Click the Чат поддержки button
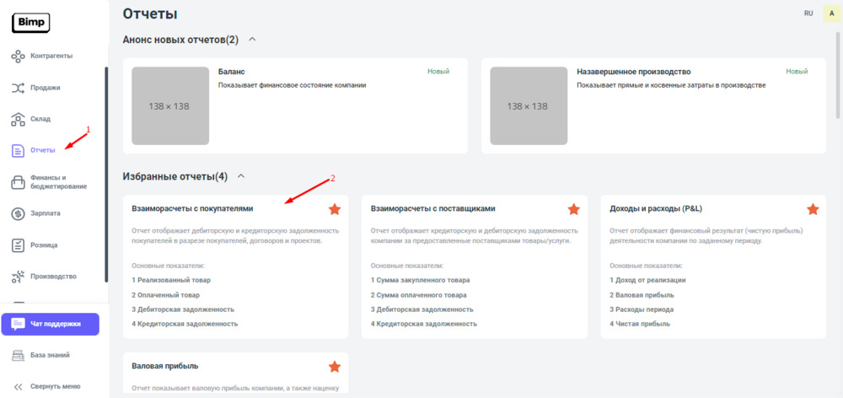The width and height of the screenshot is (843, 398). point(50,324)
